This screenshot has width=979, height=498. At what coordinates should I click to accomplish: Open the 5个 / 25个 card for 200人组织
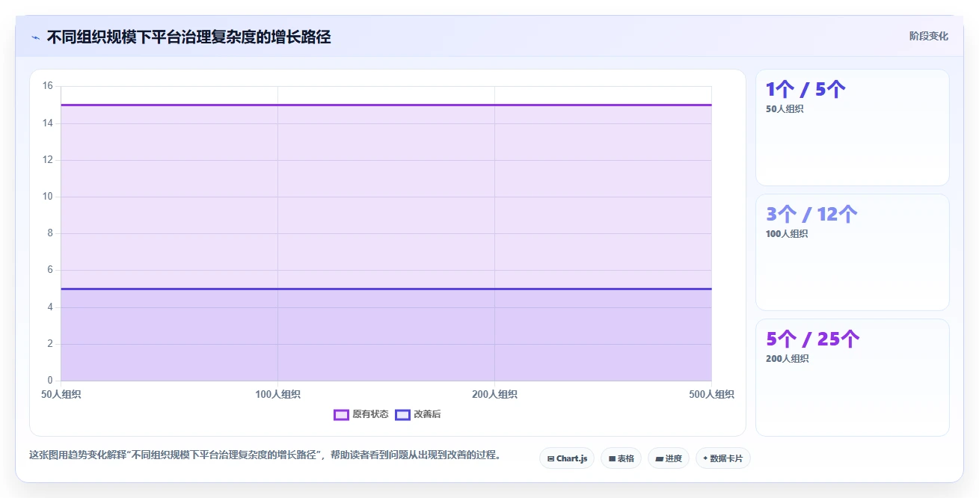pos(853,378)
